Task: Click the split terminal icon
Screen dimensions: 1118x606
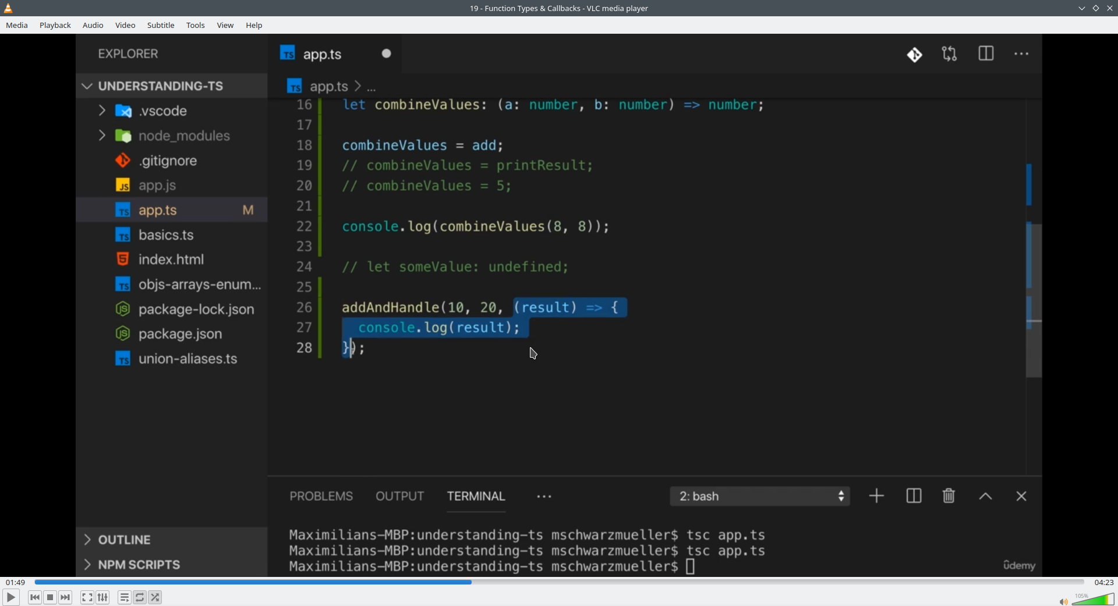Action: (914, 496)
